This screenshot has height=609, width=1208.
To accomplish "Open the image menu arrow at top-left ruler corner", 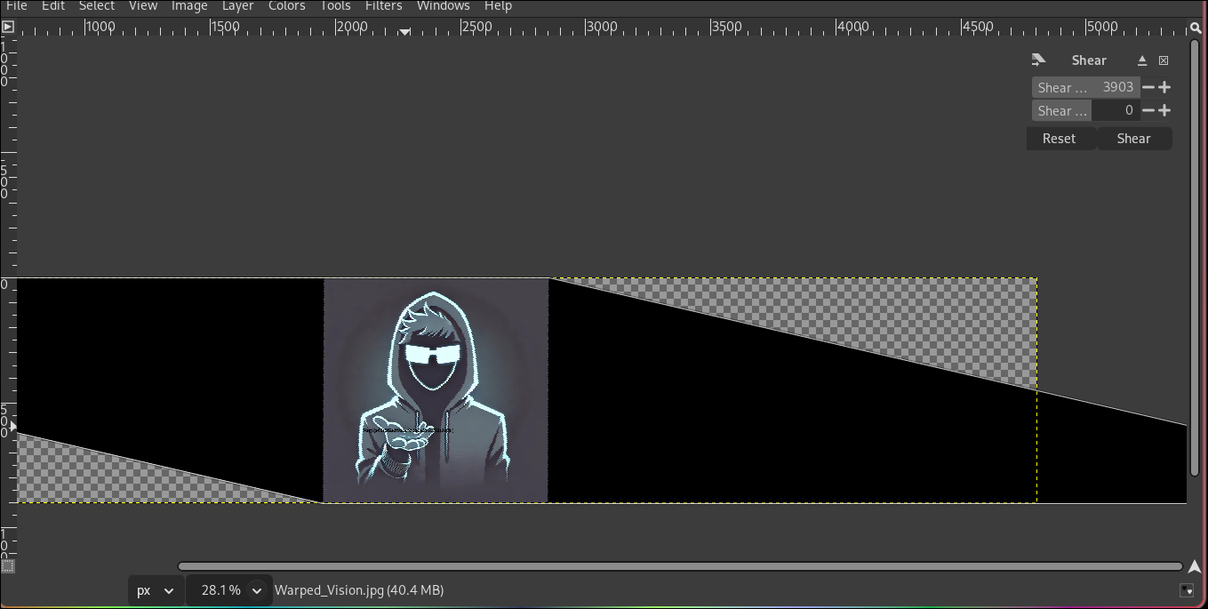I will click(8, 28).
